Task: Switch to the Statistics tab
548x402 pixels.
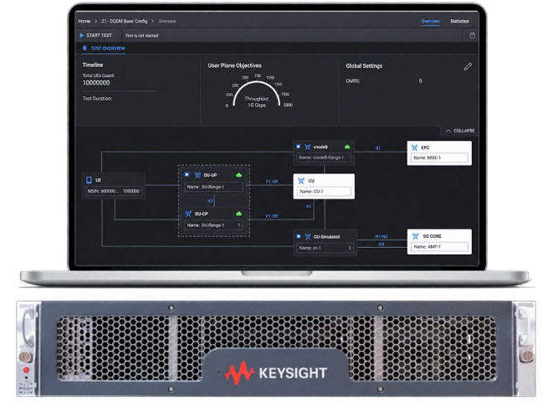Action: tap(459, 21)
